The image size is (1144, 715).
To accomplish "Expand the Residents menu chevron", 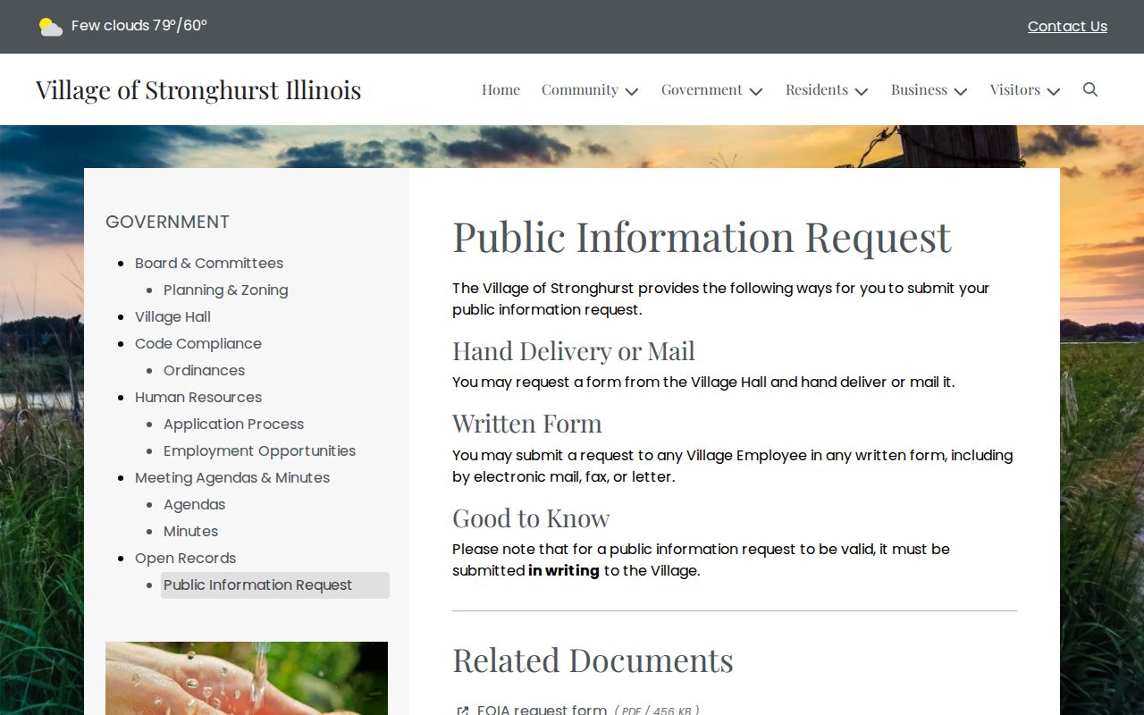I will 861,91.
